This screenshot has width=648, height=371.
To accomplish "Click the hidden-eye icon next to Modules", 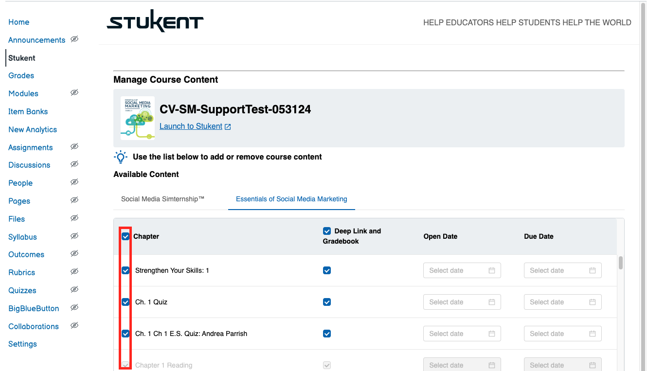I will [x=74, y=92].
